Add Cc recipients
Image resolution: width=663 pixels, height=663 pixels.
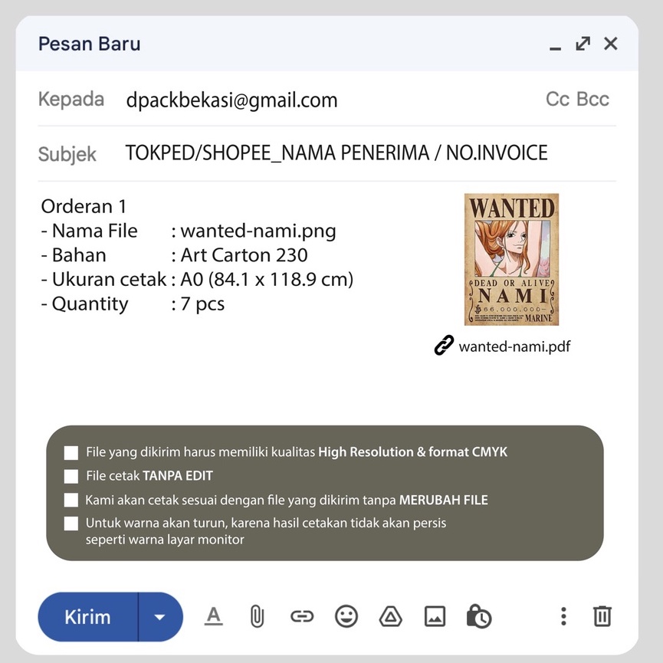(558, 100)
